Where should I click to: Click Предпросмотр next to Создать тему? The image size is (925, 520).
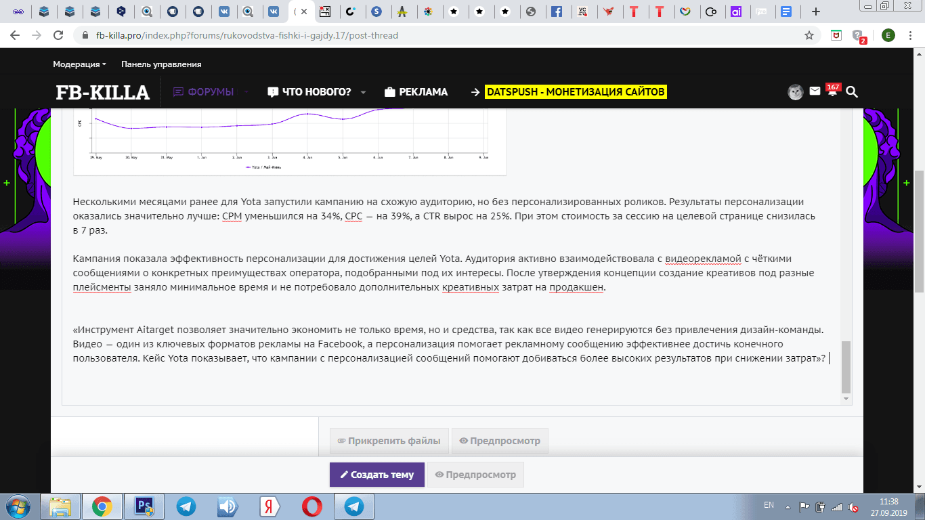476,475
